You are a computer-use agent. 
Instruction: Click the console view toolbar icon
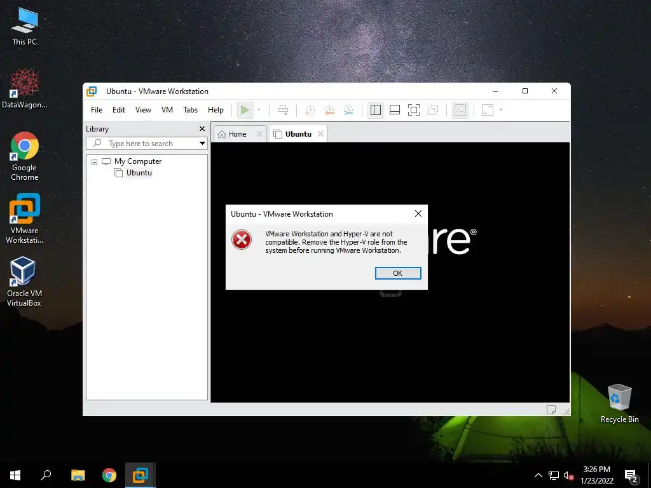click(460, 110)
